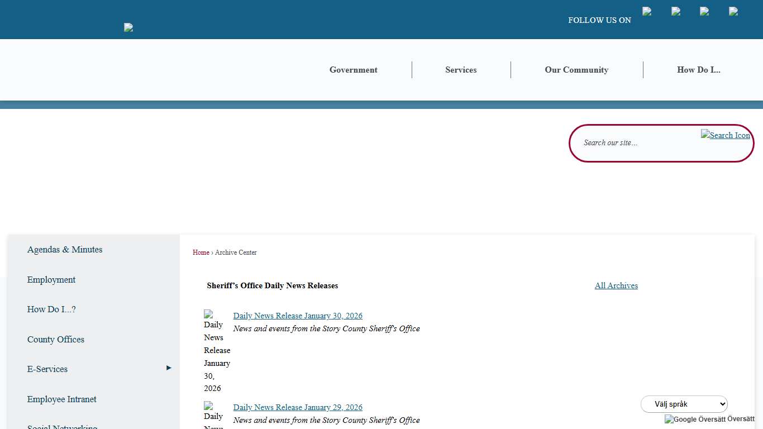Open Daily News Release January 30, 2026
763x429 pixels.
pyautogui.click(x=298, y=316)
